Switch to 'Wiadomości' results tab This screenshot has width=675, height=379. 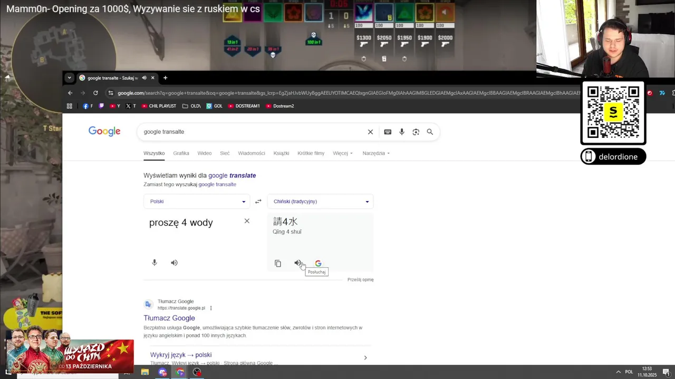(252, 153)
